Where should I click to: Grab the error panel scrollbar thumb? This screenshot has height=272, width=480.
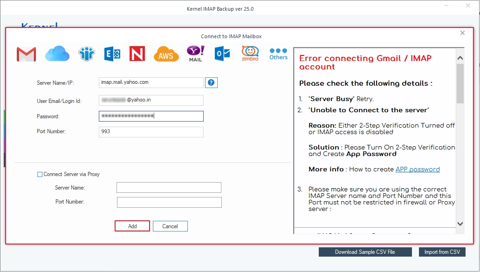460,83
